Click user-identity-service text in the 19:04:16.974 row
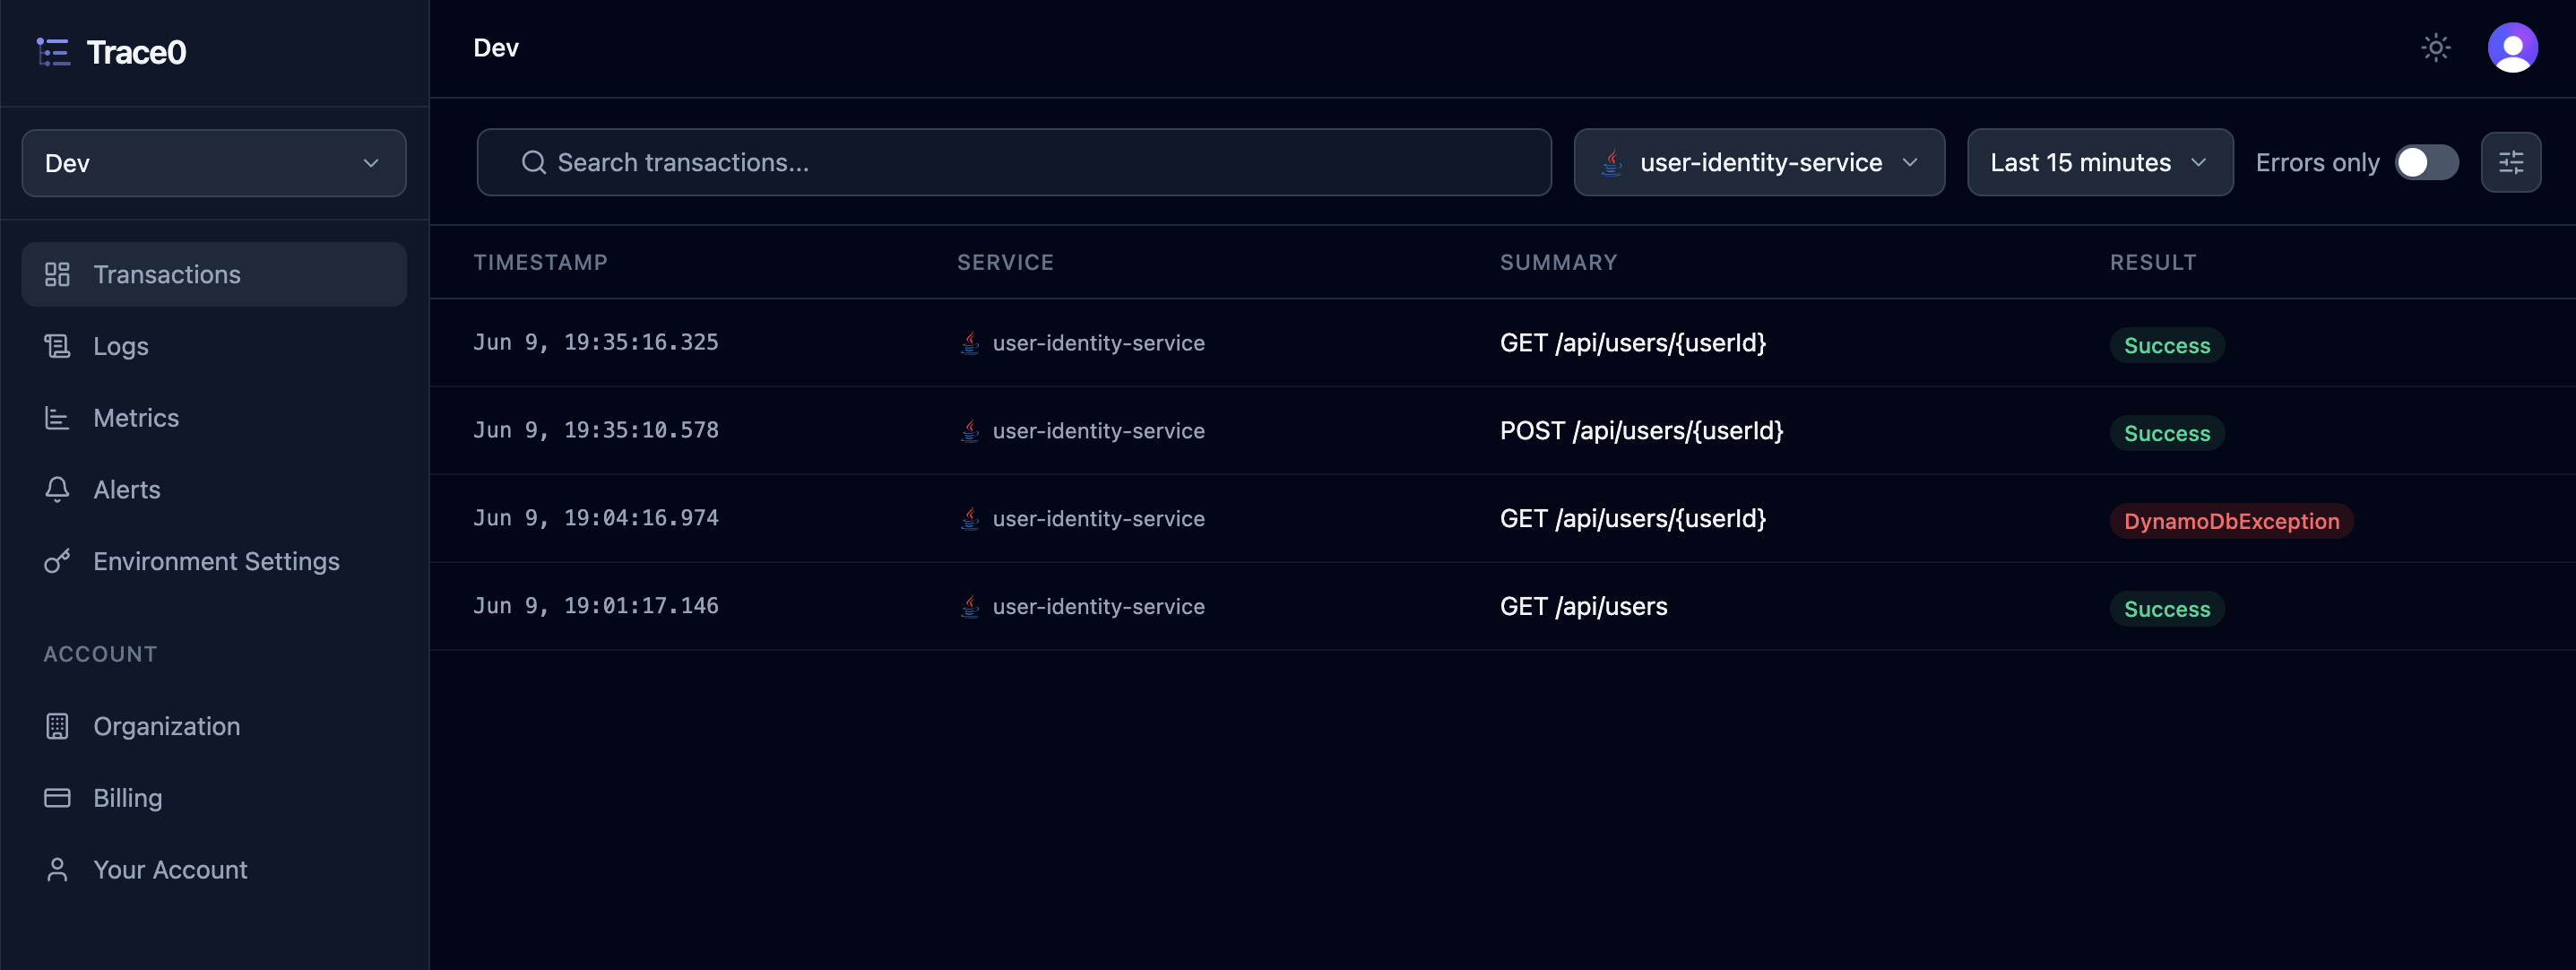Image resolution: width=2576 pixels, height=970 pixels. 1098,519
